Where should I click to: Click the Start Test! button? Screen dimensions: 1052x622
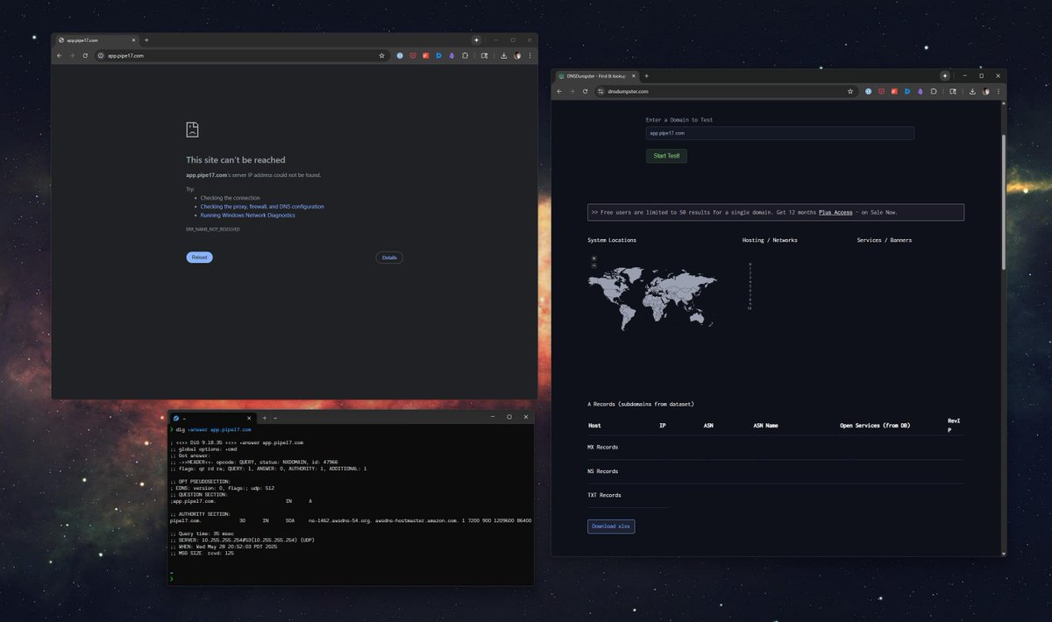666,156
